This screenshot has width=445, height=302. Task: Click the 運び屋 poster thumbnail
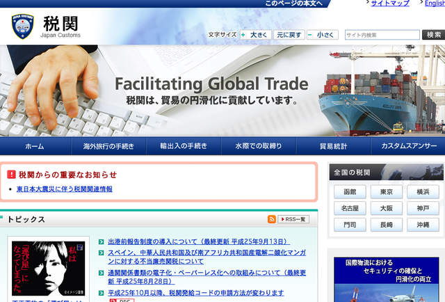coord(48,268)
